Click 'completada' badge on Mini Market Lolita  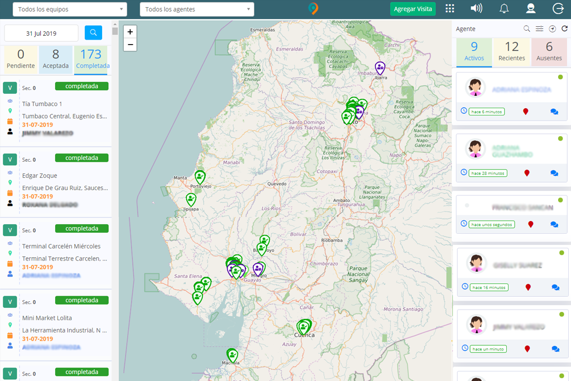[x=81, y=301]
